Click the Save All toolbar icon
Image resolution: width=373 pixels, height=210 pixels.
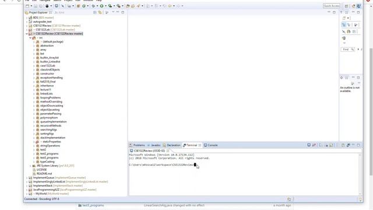[41, 6]
